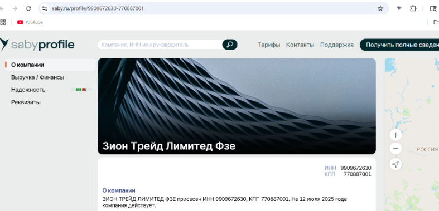Select О компании in sidebar
Image resolution: width=439 pixels, height=211 pixels.
click(50, 65)
